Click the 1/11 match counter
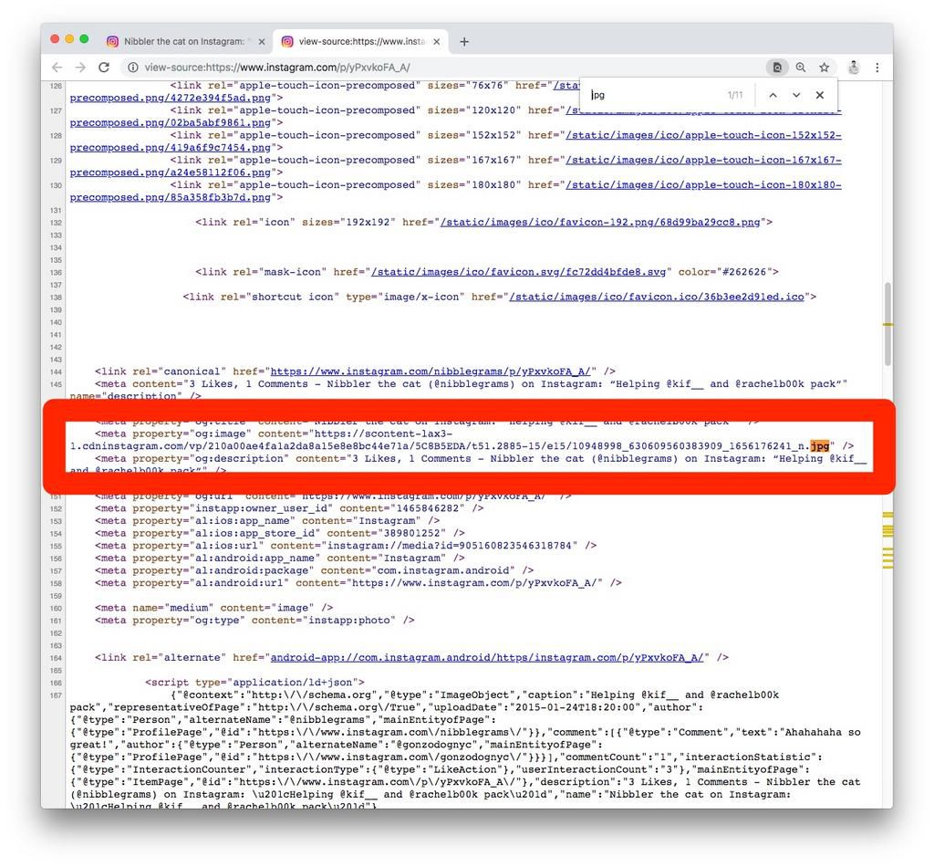 coord(735,95)
